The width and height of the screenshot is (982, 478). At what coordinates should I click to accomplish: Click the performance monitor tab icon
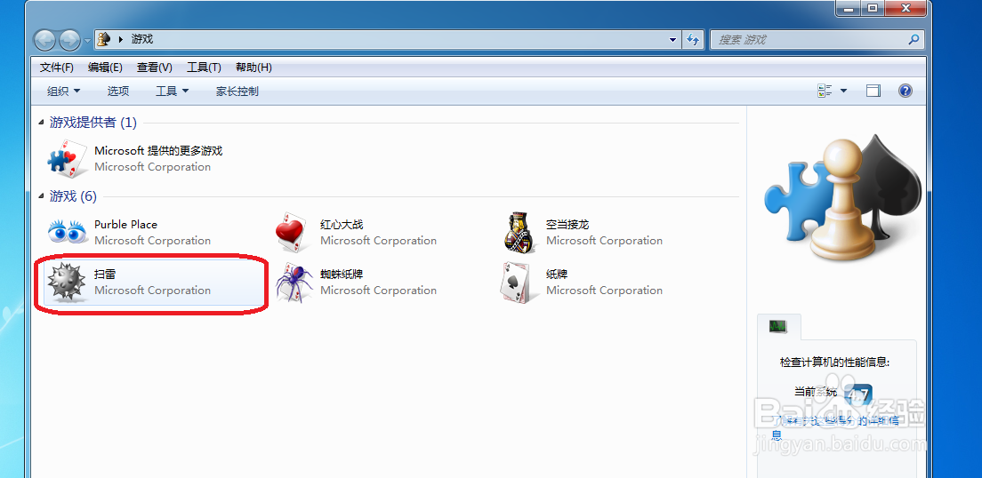[x=777, y=326]
